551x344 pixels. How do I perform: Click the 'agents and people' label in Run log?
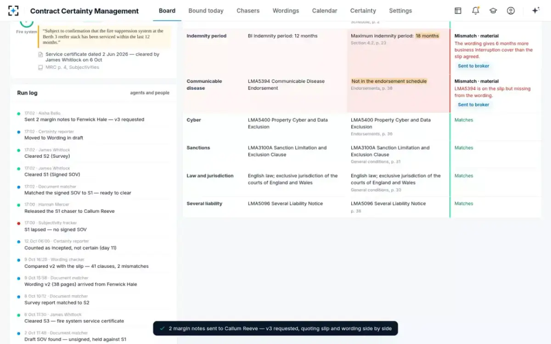coord(150,93)
